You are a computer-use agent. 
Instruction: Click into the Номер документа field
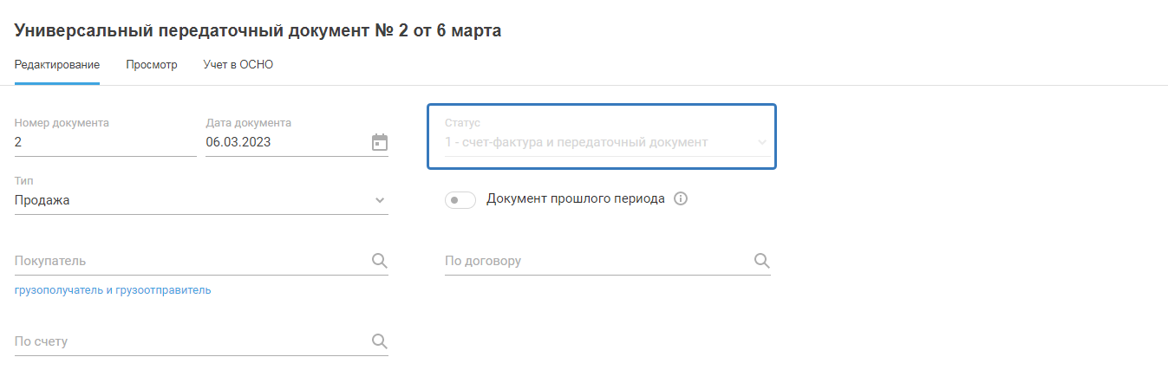tap(104, 143)
